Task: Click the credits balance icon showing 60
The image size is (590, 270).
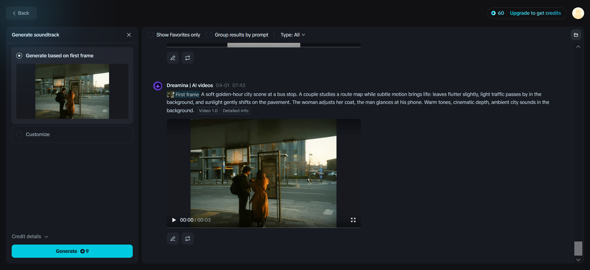Action: [494, 13]
